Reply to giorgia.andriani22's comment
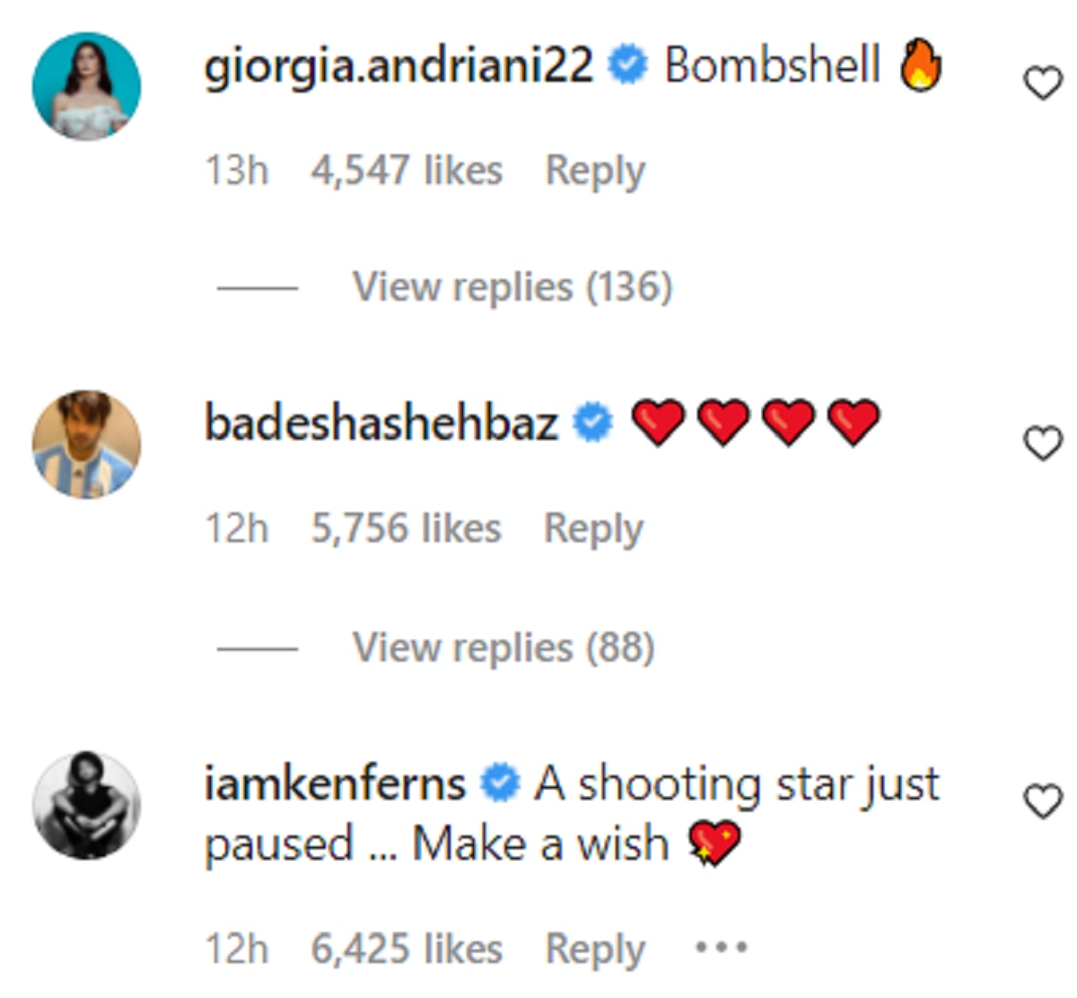This screenshot has height=998, width=1077. tap(595, 171)
